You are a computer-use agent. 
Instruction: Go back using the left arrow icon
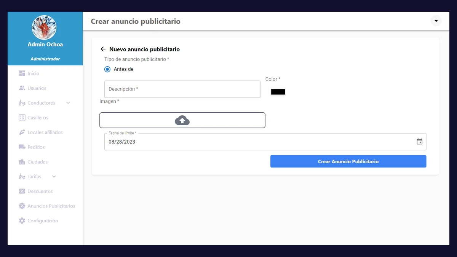pos(103,49)
